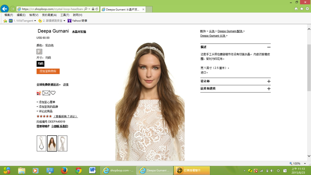311x175 pixels.
Task: Click the page scrollbar down arrow
Action: click(x=309, y=156)
